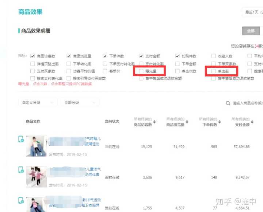Check the 支付转化率 checkbox
This screenshot has height=212, width=263.
(141, 64)
